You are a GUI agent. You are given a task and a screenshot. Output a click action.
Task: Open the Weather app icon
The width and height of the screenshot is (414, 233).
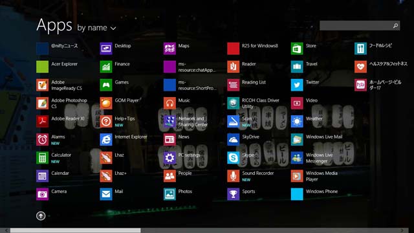[x=297, y=121]
